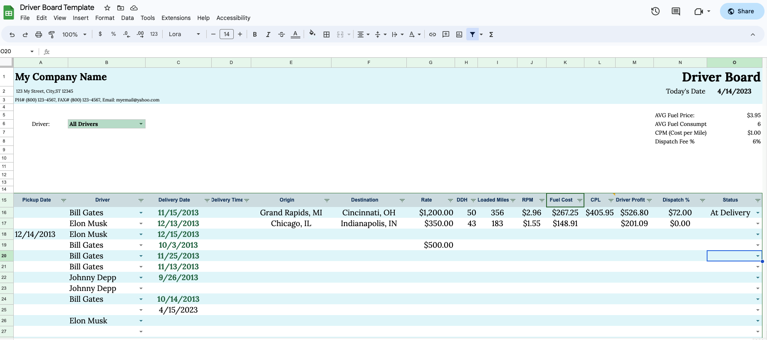Open the Fill color picker

pos(312,34)
